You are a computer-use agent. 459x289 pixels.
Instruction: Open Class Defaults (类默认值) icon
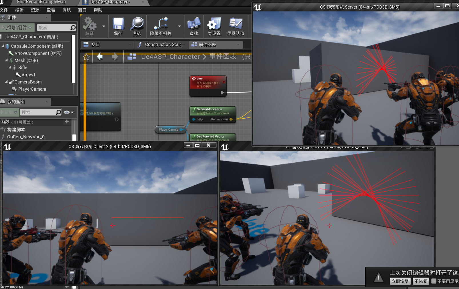236,24
